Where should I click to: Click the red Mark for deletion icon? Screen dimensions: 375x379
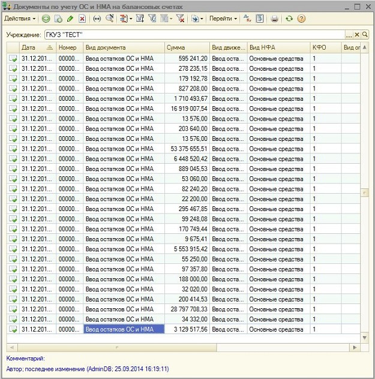[x=82, y=19]
